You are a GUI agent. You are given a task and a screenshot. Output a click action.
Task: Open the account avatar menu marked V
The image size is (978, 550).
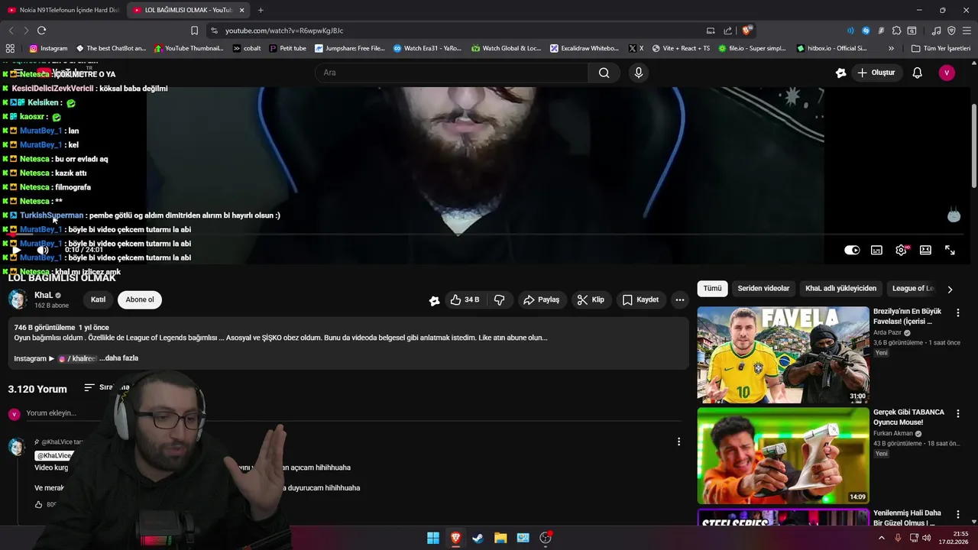click(x=947, y=73)
